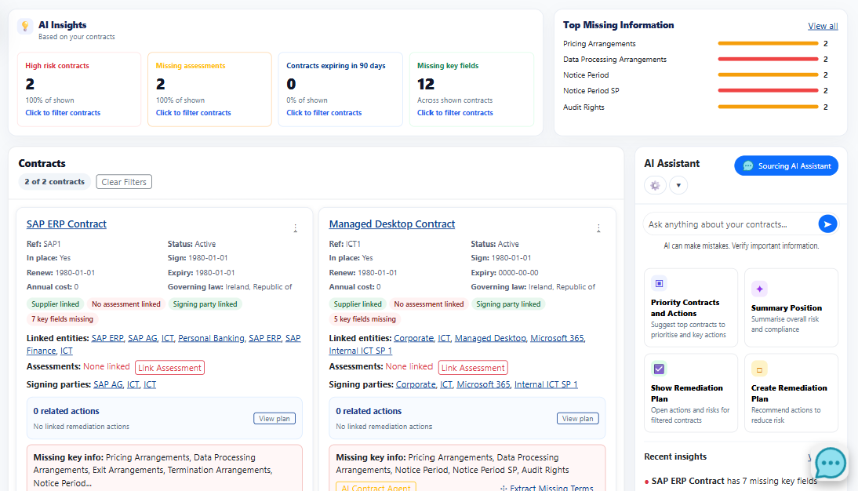The height and width of the screenshot is (491, 858).
Task: View plan for SAP ERP Contract
Action: 274,419
